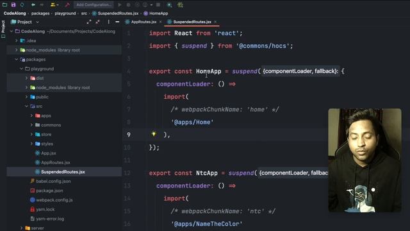Click the '@apps/NameTheColor' import string

206,224
